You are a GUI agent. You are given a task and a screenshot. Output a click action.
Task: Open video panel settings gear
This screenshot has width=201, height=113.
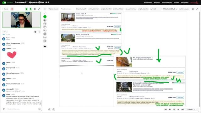tap(35, 9)
